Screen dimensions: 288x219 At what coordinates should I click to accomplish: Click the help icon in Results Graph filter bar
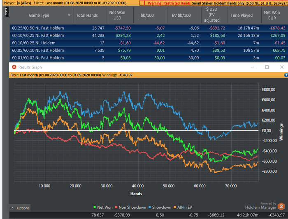(286, 75)
